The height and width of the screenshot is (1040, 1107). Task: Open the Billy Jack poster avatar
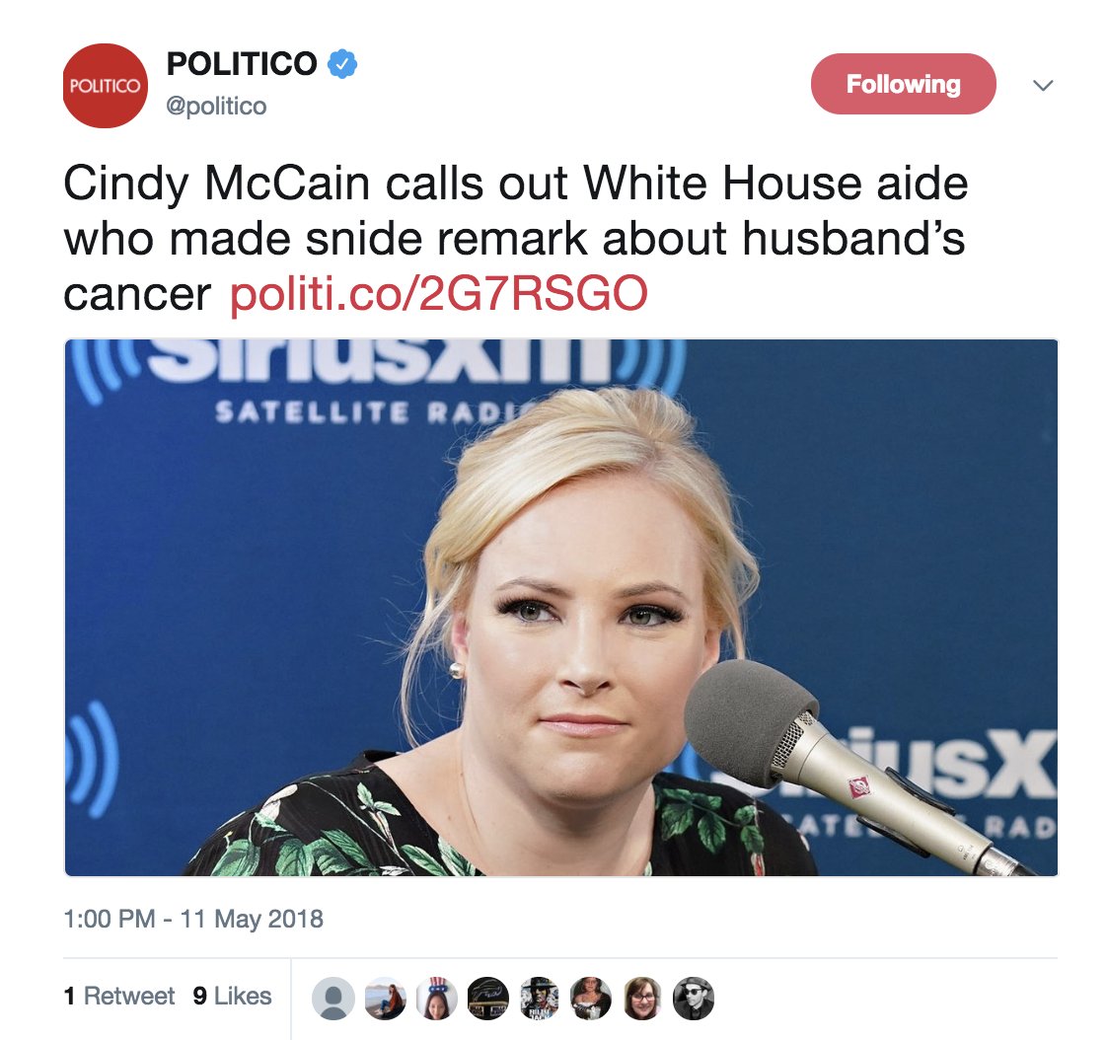pos(540,999)
